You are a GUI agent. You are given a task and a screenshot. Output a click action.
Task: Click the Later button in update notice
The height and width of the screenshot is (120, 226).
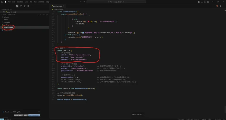tap(26, 115)
